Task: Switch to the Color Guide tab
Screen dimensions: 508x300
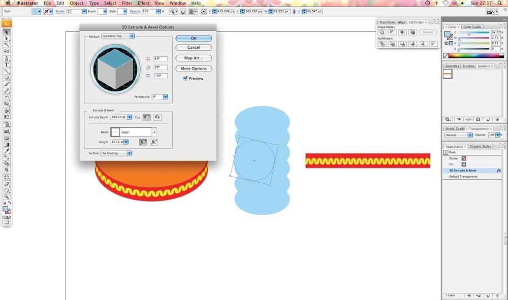Action: point(472,26)
